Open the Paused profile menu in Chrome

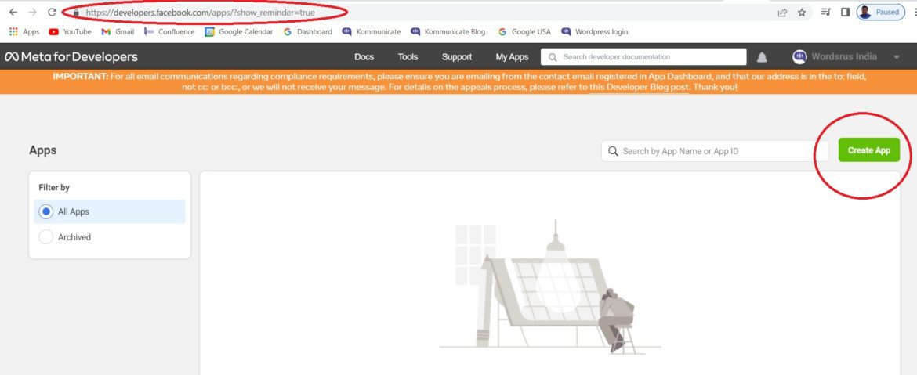(879, 13)
